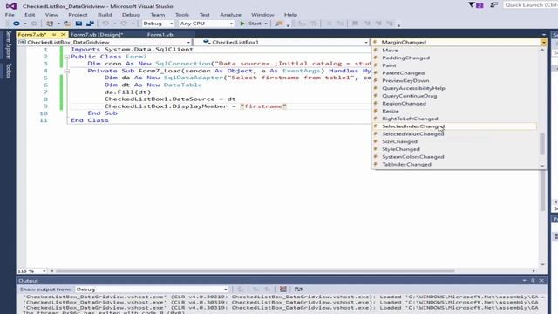Auto-hide the Output panel with pin
This screenshot has width=558, height=314.
533,281
